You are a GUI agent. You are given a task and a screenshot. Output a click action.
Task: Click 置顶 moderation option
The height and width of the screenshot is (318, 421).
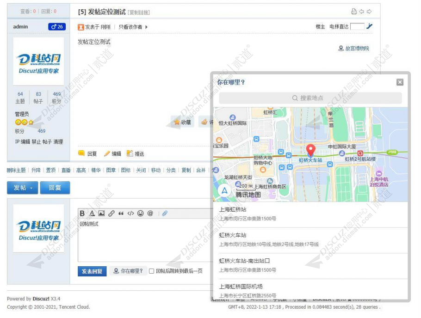click(x=51, y=170)
